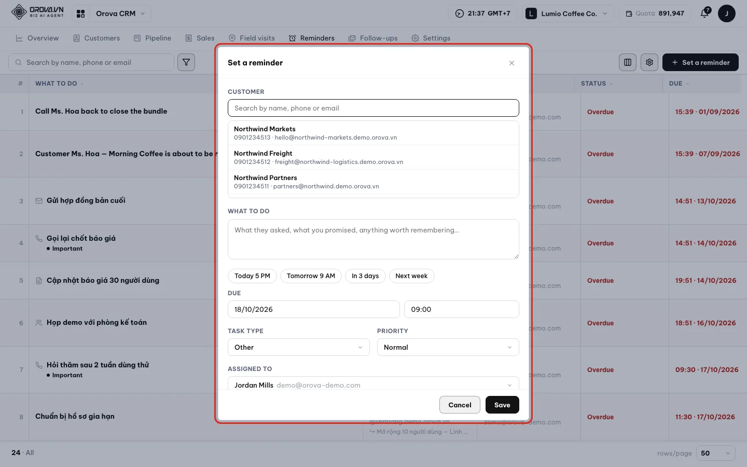Click the customer search field in dialog

374,108
